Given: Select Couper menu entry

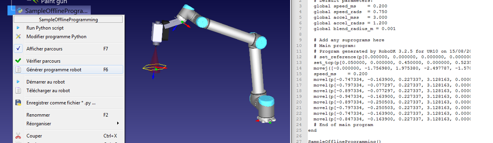Looking at the screenshot, I should [x=34, y=136].
